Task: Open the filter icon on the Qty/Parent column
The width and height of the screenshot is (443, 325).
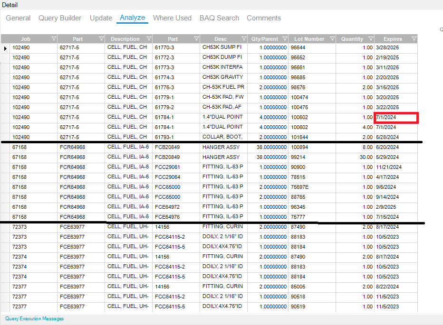Action: [x=285, y=38]
